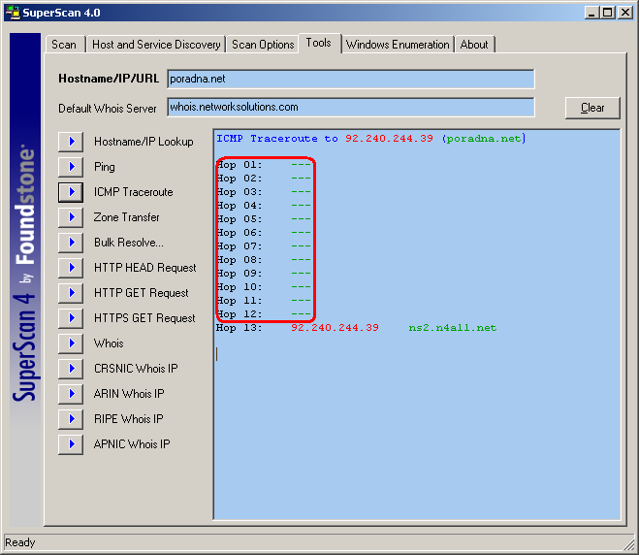Run the Zone Transfer arrow button
This screenshot has height=555, width=639.
point(71,217)
